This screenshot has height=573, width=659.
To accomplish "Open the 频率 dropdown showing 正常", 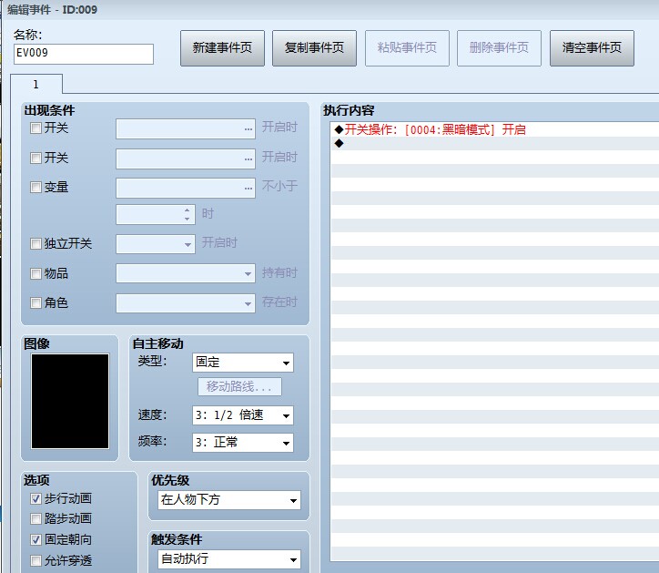I will pos(242,443).
